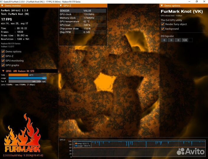Click the OSI bgcolor alpha field showing 128

coord(185,40)
